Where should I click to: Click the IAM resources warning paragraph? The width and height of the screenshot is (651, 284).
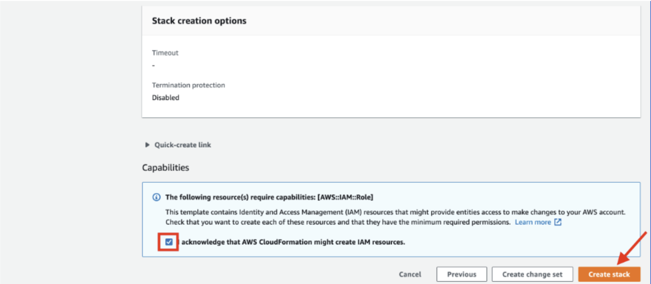coord(338,217)
